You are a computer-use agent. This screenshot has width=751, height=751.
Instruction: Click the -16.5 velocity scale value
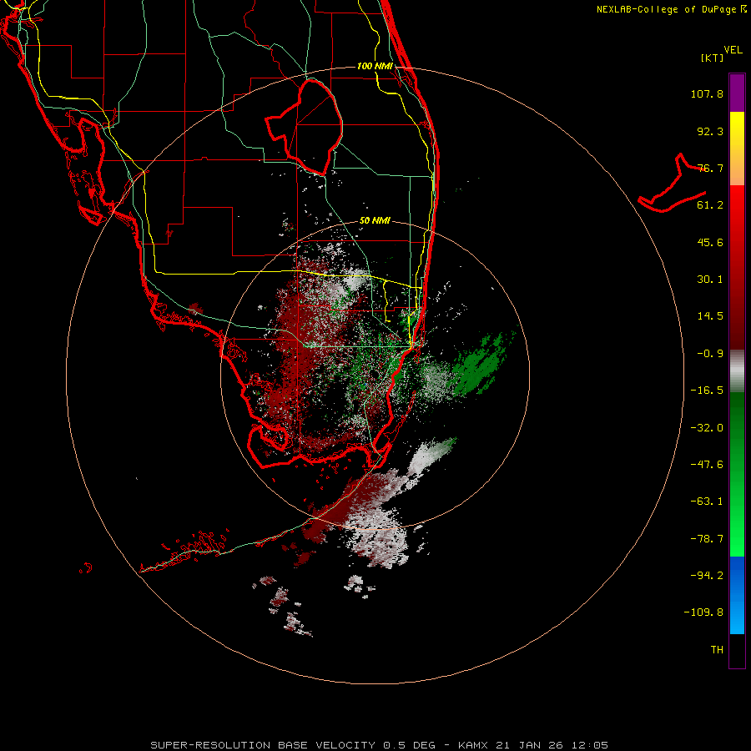click(707, 391)
